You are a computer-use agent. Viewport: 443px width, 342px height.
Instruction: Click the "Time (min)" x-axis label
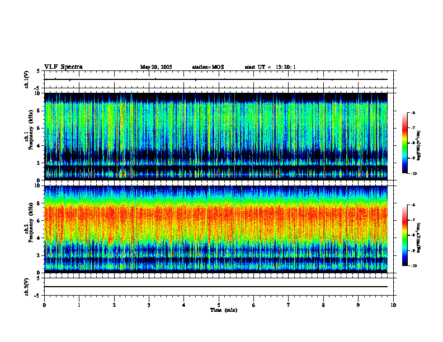[x=224, y=310]
